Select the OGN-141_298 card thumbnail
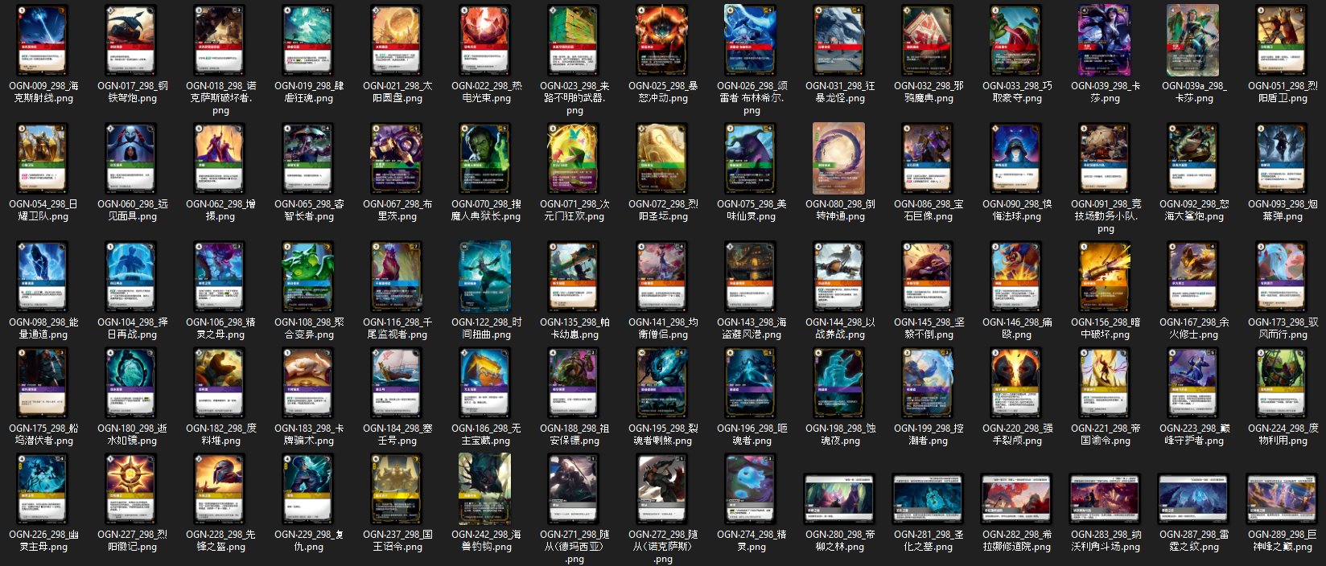1326x566 pixels. (663, 277)
